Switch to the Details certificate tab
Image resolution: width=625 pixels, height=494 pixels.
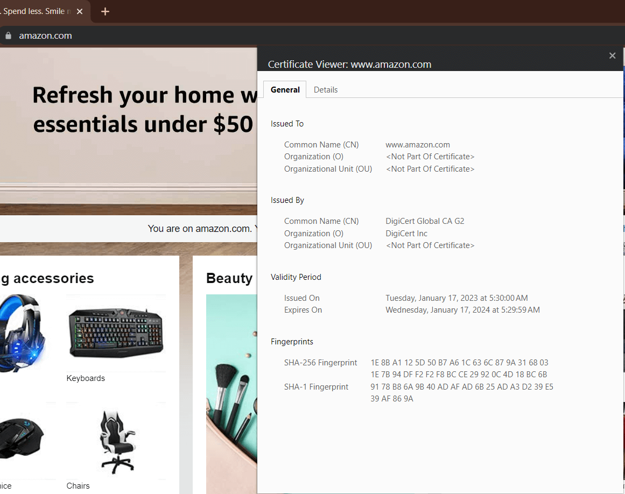[326, 90]
